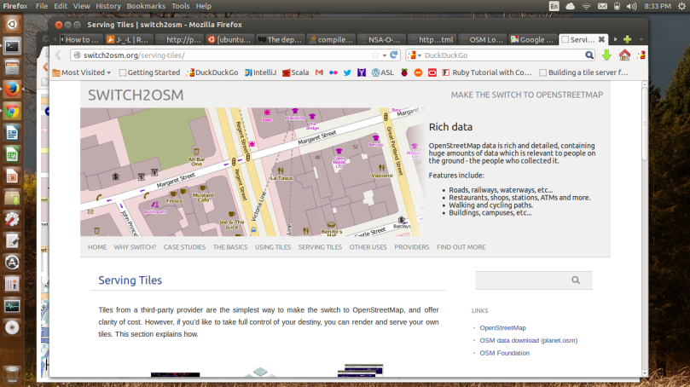Click the search magnifier in DuckDuckGo box
The image size is (690, 387).
[589, 55]
